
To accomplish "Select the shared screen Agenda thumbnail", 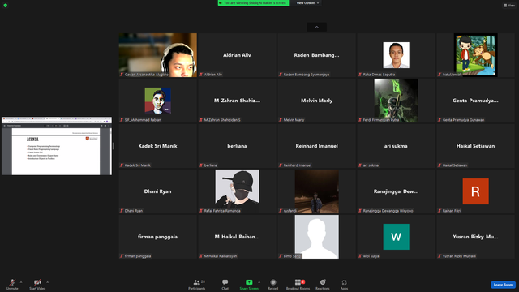I will coord(57,146).
